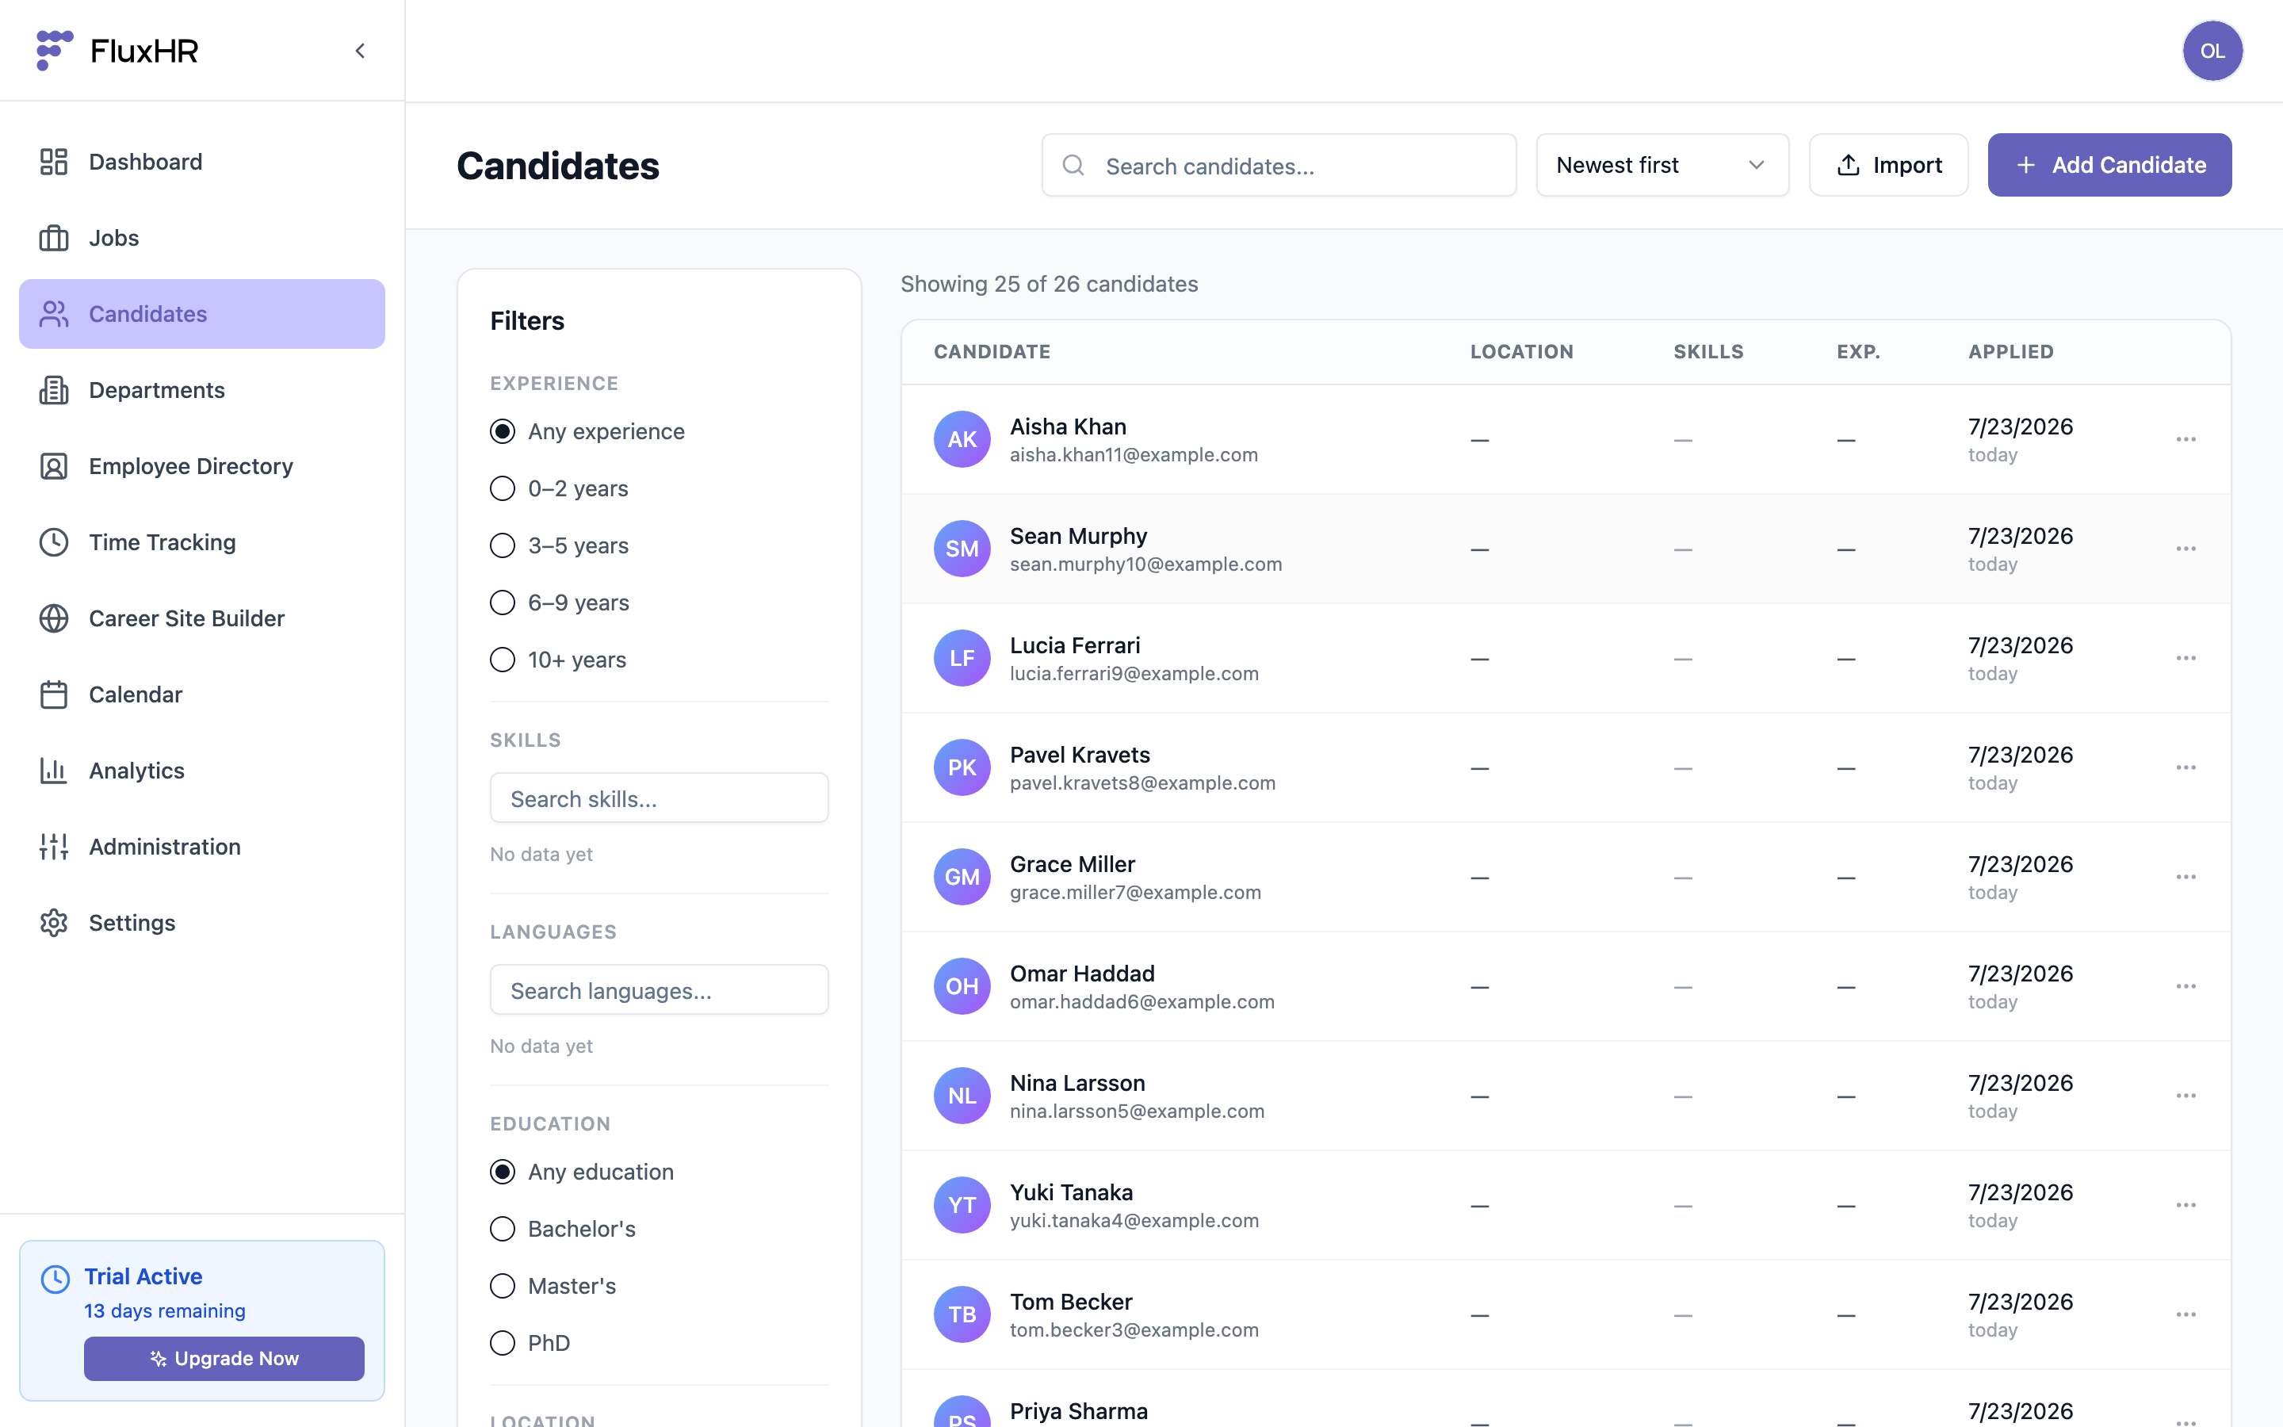2283x1427 pixels.
Task: Select the 10+ years experience option
Action: point(503,660)
